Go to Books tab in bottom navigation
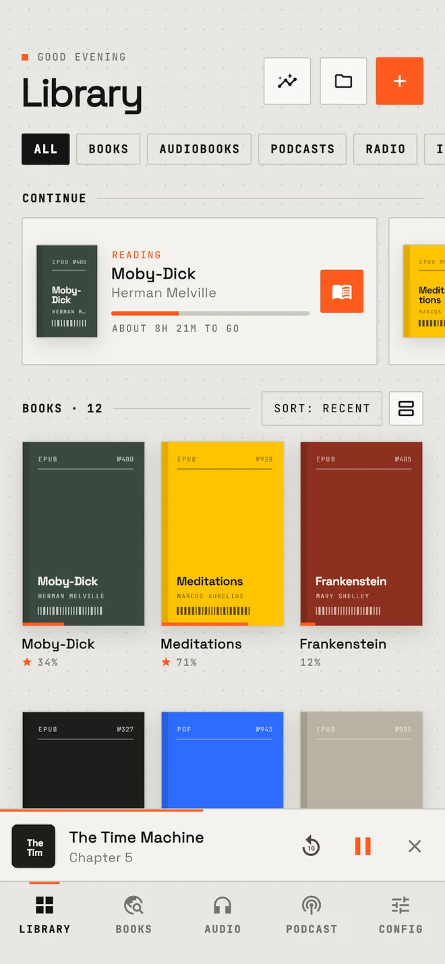Viewport: 445px width, 964px height. [133, 915]
